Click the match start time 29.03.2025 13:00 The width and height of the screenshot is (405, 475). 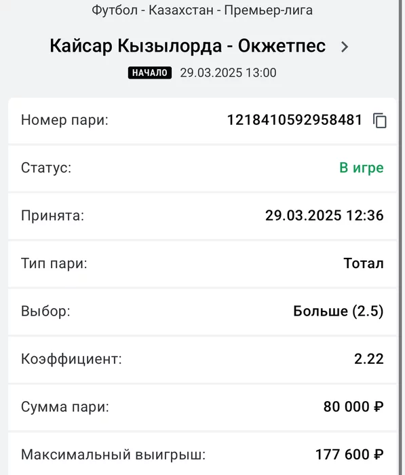pyautogui.click(x=228, y=73)
